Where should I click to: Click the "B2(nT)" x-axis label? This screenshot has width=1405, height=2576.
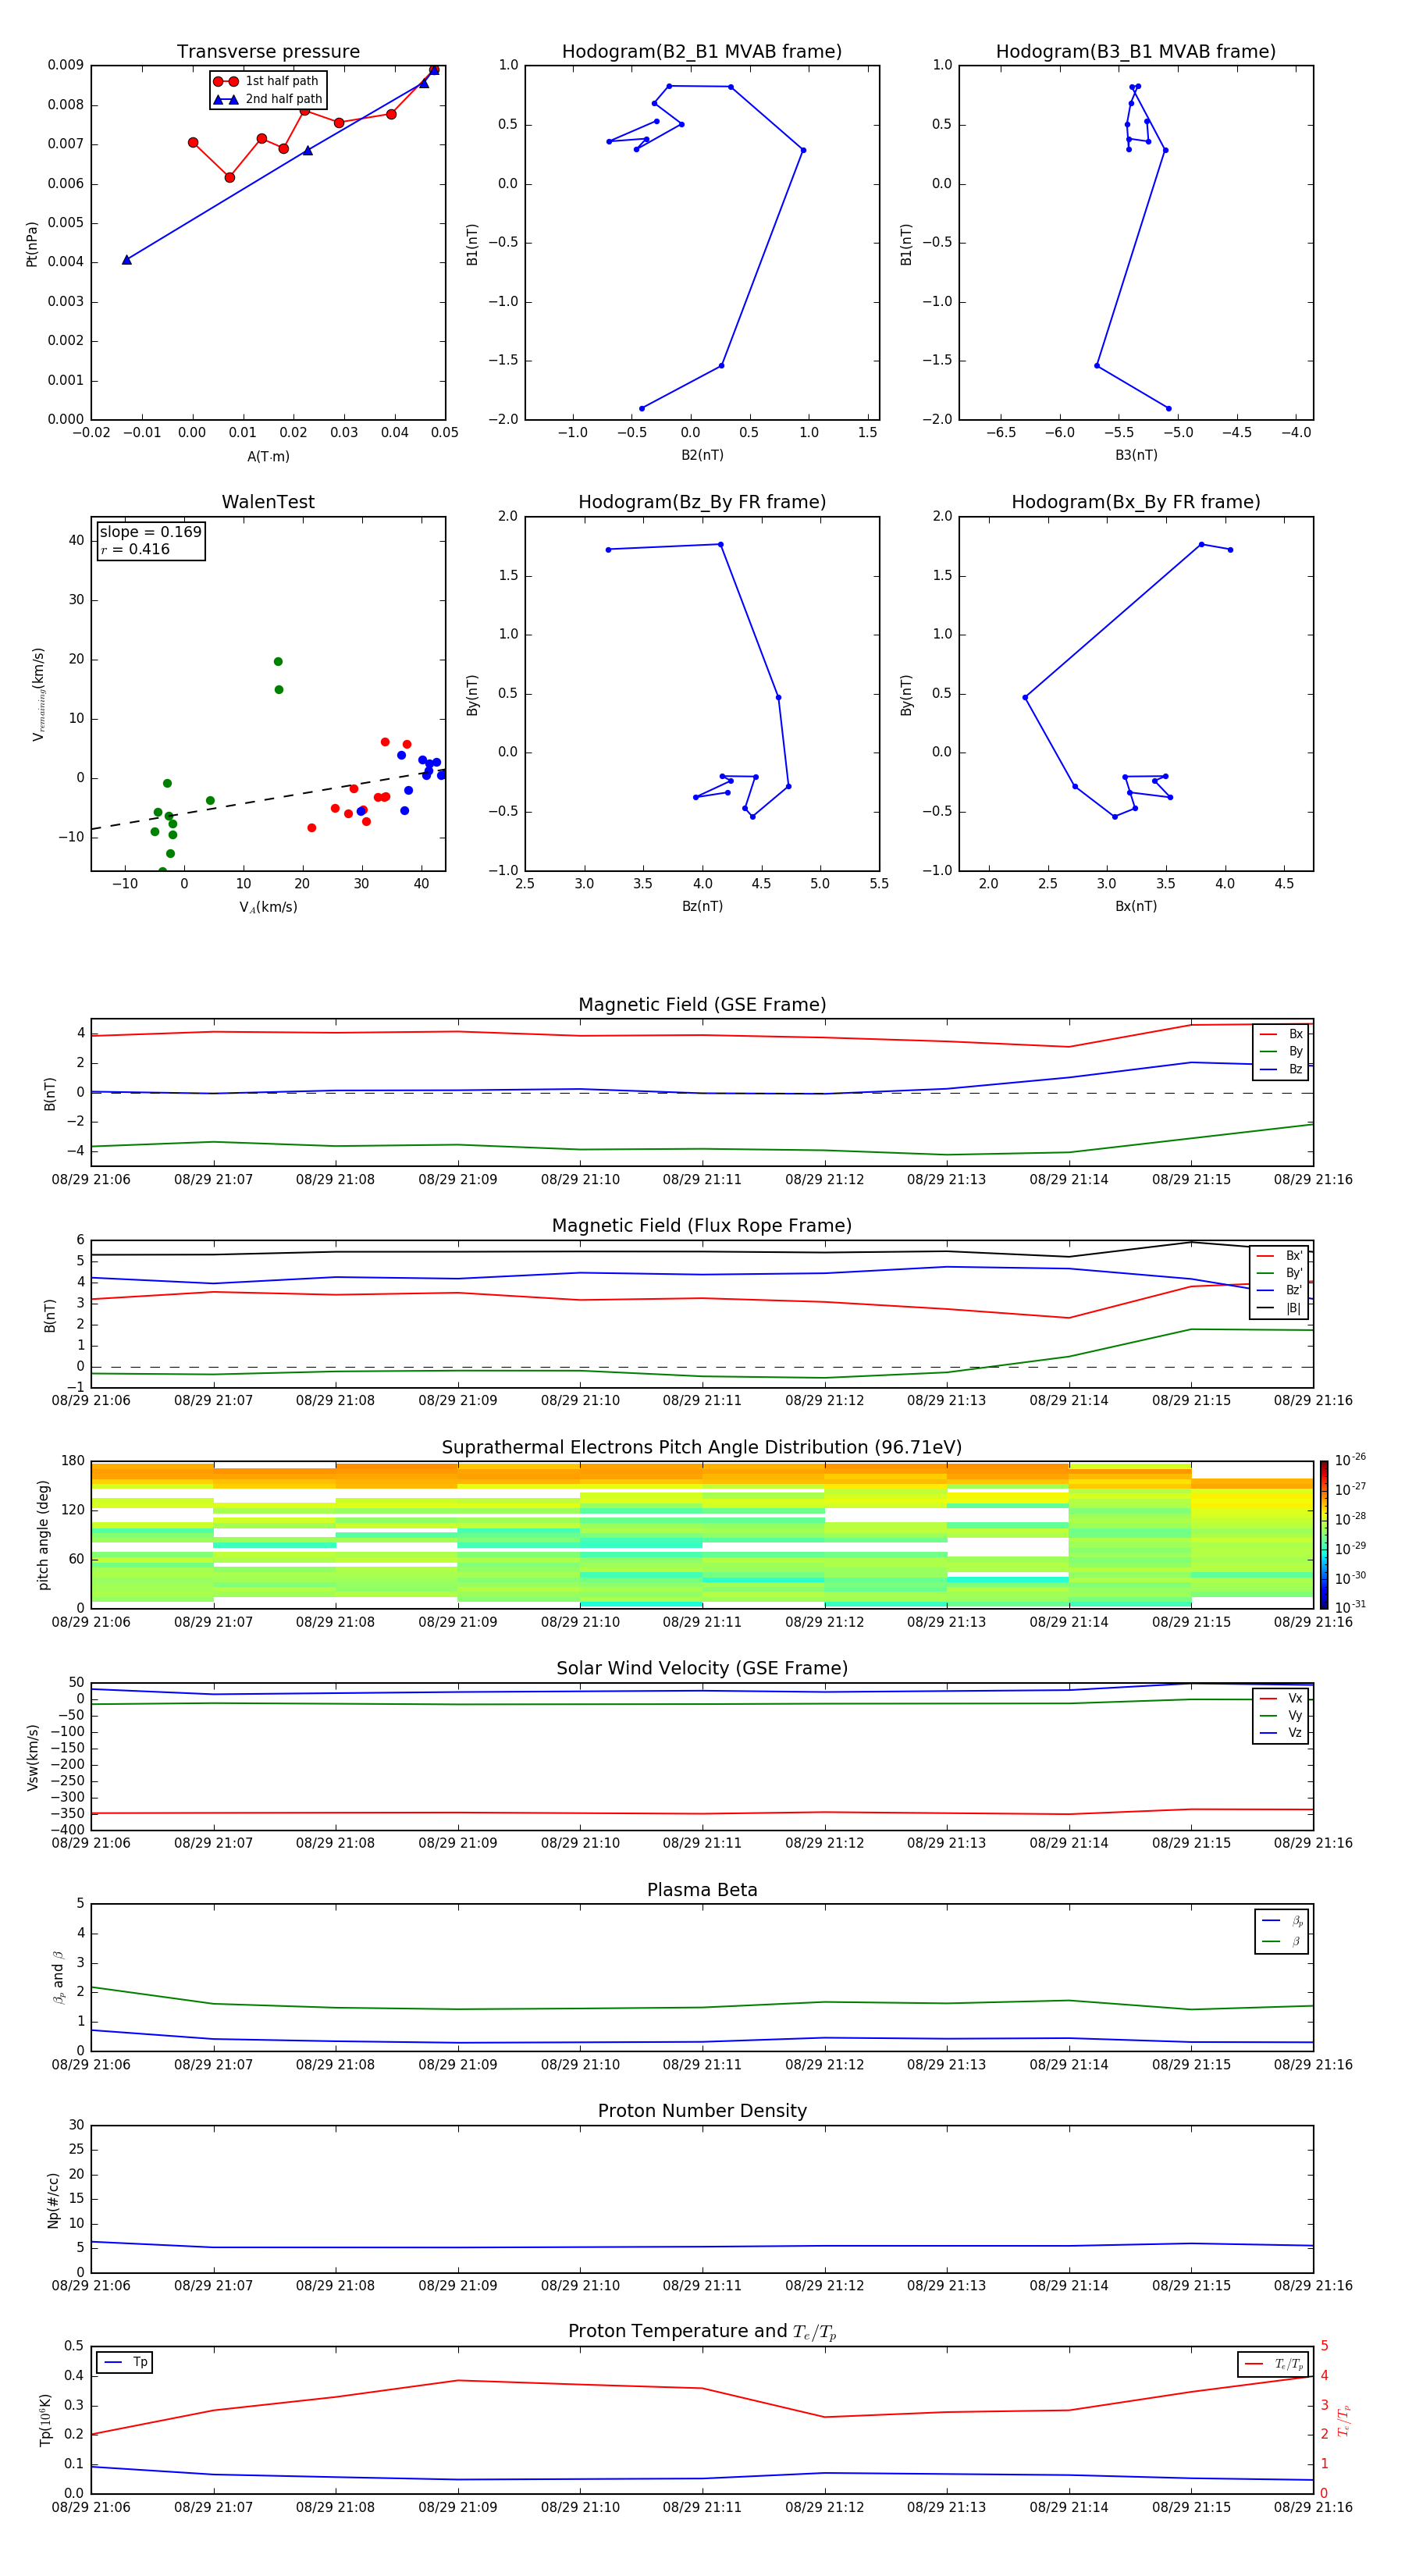point(702,455)
